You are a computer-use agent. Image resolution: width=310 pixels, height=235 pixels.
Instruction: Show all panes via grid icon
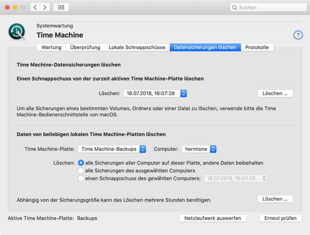[x=61, y=7]
